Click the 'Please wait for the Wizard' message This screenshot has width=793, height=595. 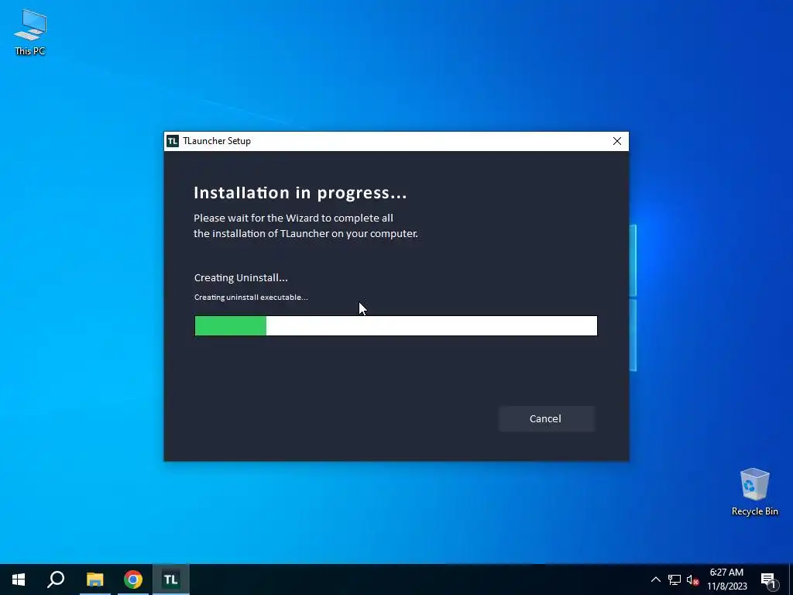305,225
